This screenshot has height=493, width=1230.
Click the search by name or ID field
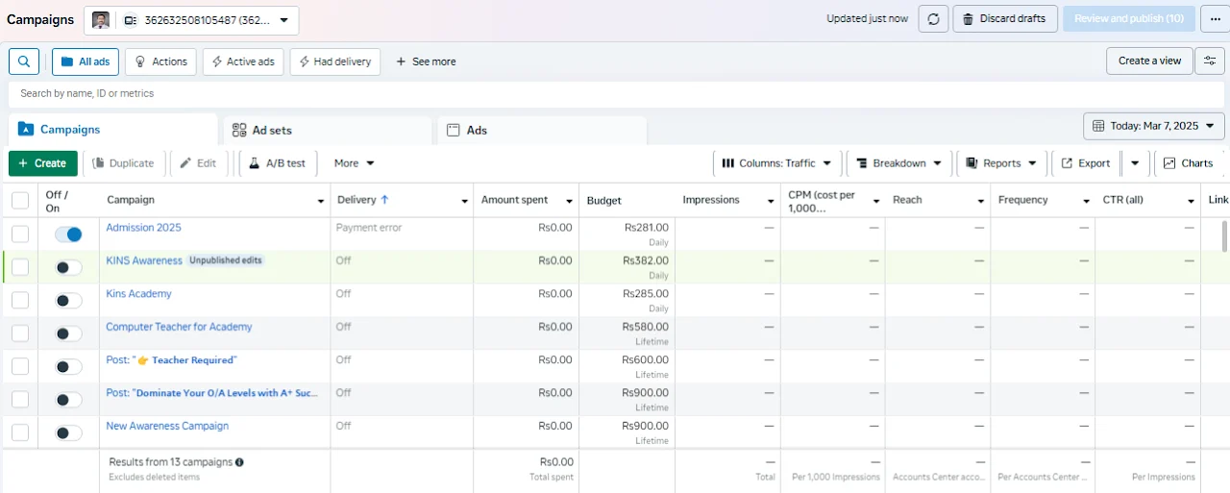615,94
